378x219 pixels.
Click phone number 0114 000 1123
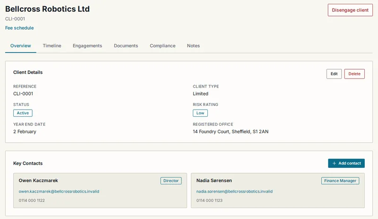pyautogui.click(x=209, y=201)
